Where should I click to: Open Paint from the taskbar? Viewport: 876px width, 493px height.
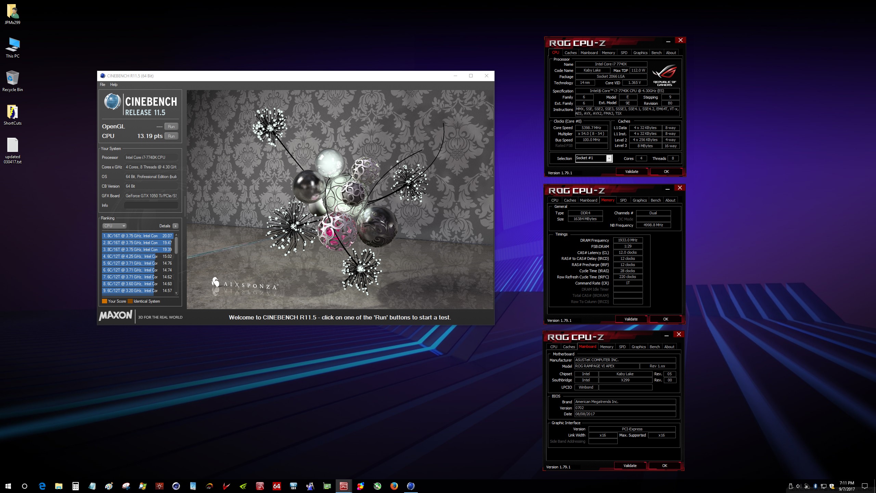click(109, 486)
